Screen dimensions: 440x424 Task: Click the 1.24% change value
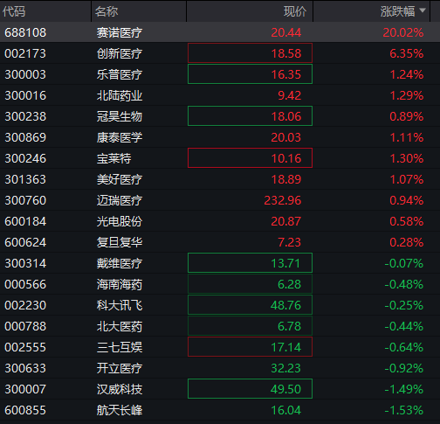pos(407,74)
